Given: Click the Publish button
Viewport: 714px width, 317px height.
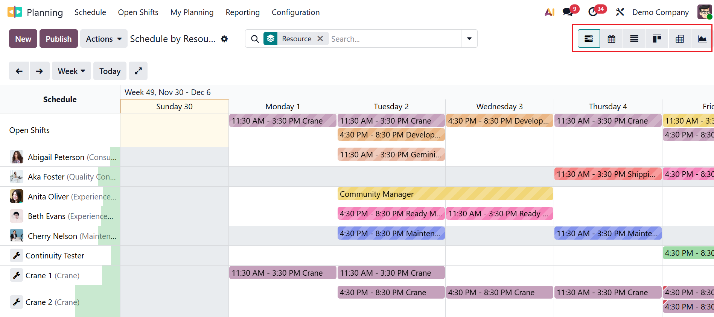Looking at the screenshot, I should (58, 39).
